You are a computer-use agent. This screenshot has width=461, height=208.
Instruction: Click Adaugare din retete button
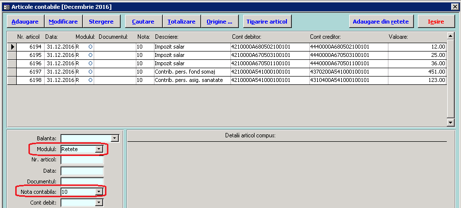(382, 22)
